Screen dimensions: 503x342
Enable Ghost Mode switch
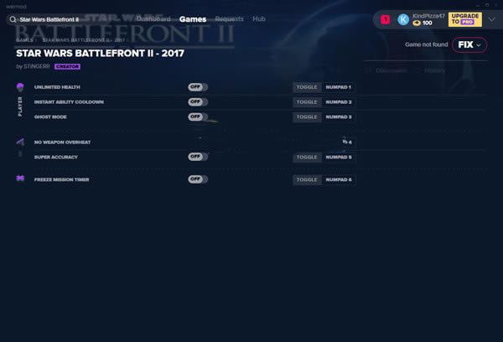(x=198, y=117)
